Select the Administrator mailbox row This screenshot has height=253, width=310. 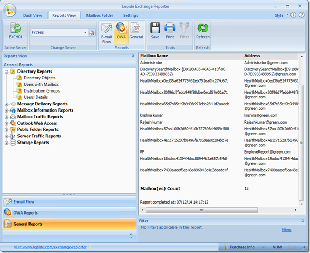pos(219,63)
